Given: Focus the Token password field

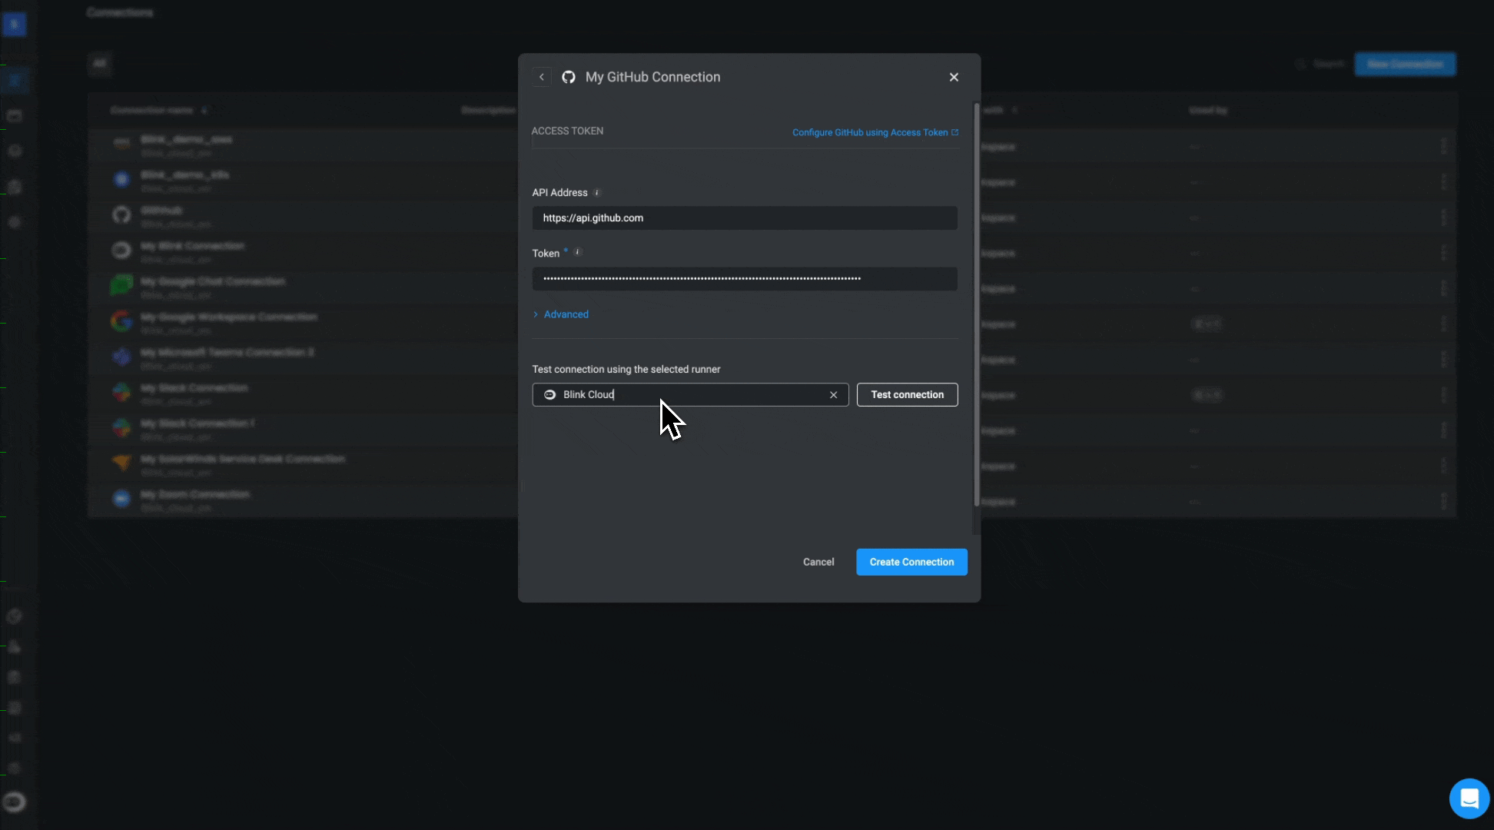Looking at the screenshot, I should [744, 278].
